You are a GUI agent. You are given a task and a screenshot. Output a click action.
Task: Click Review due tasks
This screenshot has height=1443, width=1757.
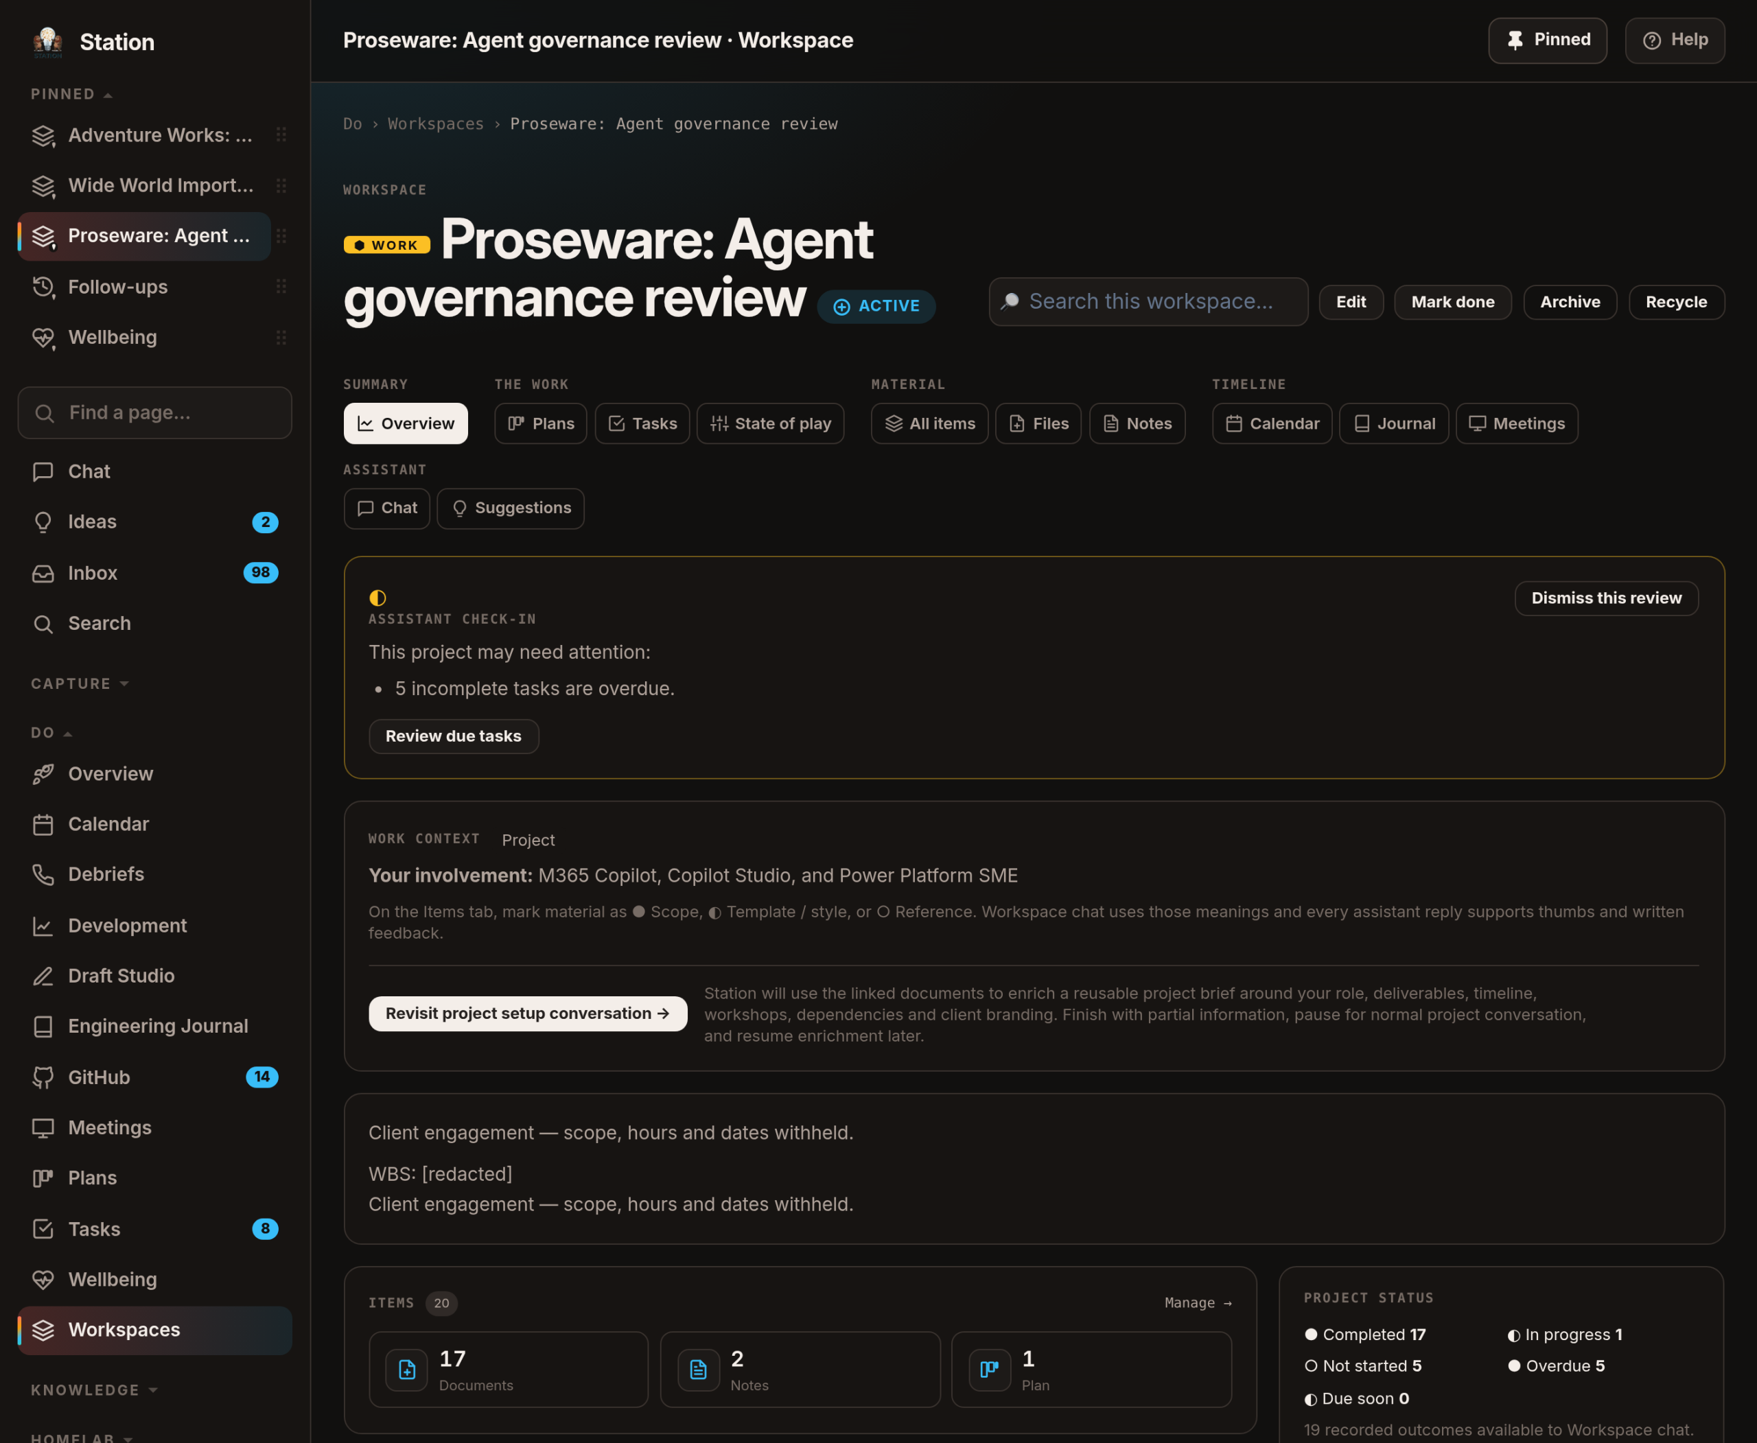453,736
